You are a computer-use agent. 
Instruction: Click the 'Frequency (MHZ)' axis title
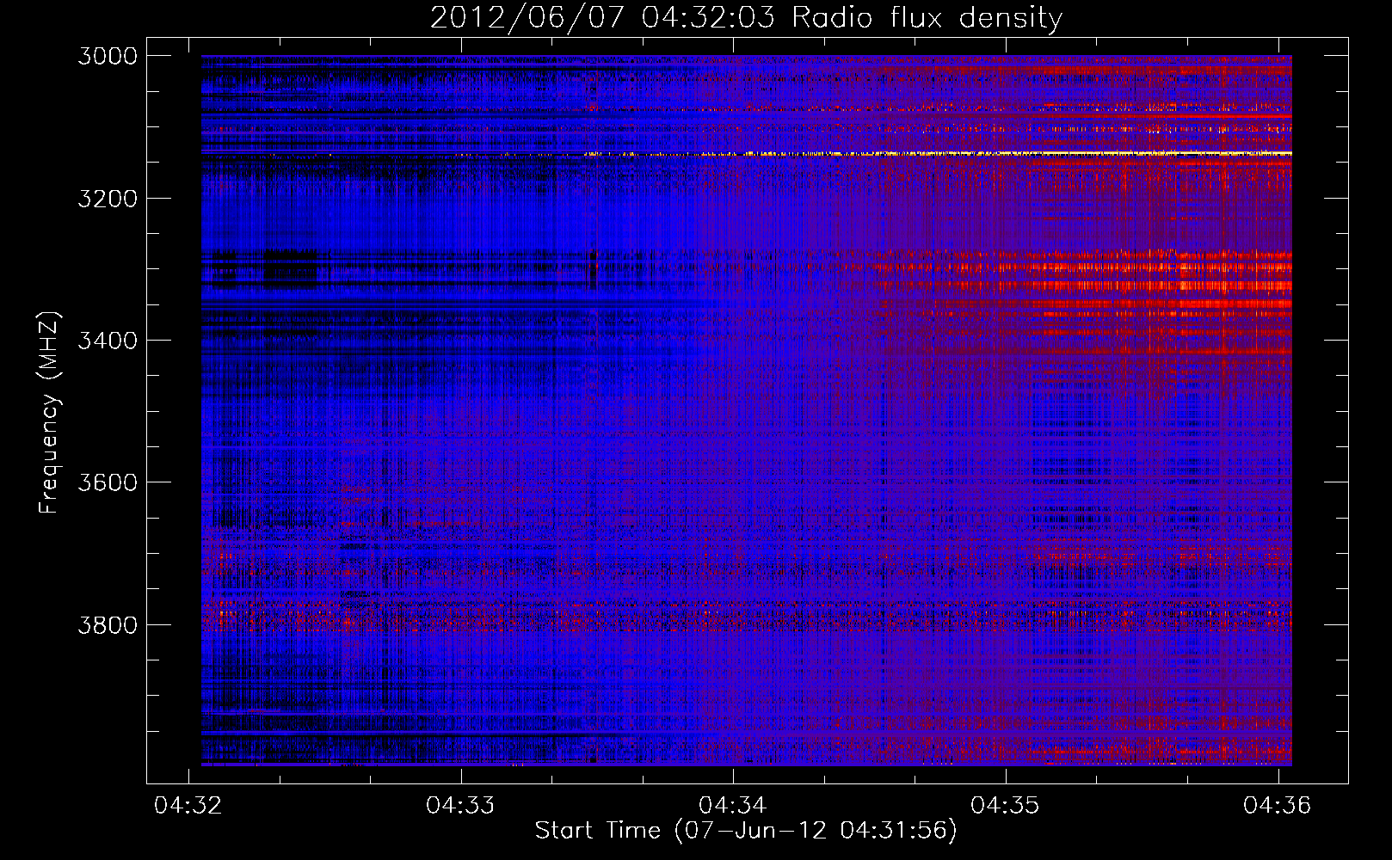pyautogui.click(x=49, y=413)
